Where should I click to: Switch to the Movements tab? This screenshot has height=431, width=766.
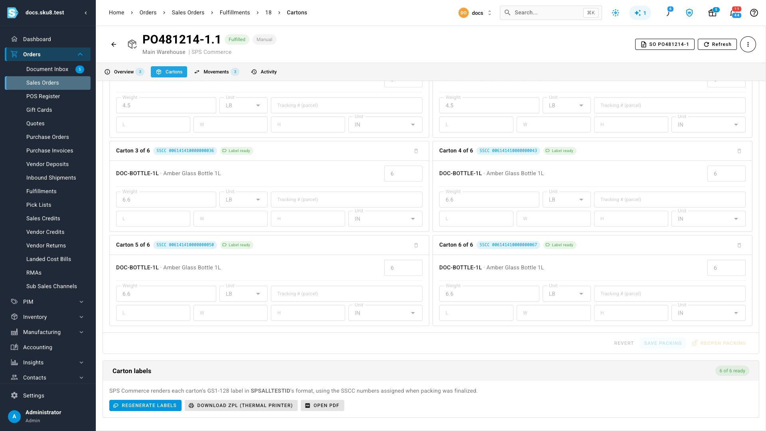pos(217,72)
